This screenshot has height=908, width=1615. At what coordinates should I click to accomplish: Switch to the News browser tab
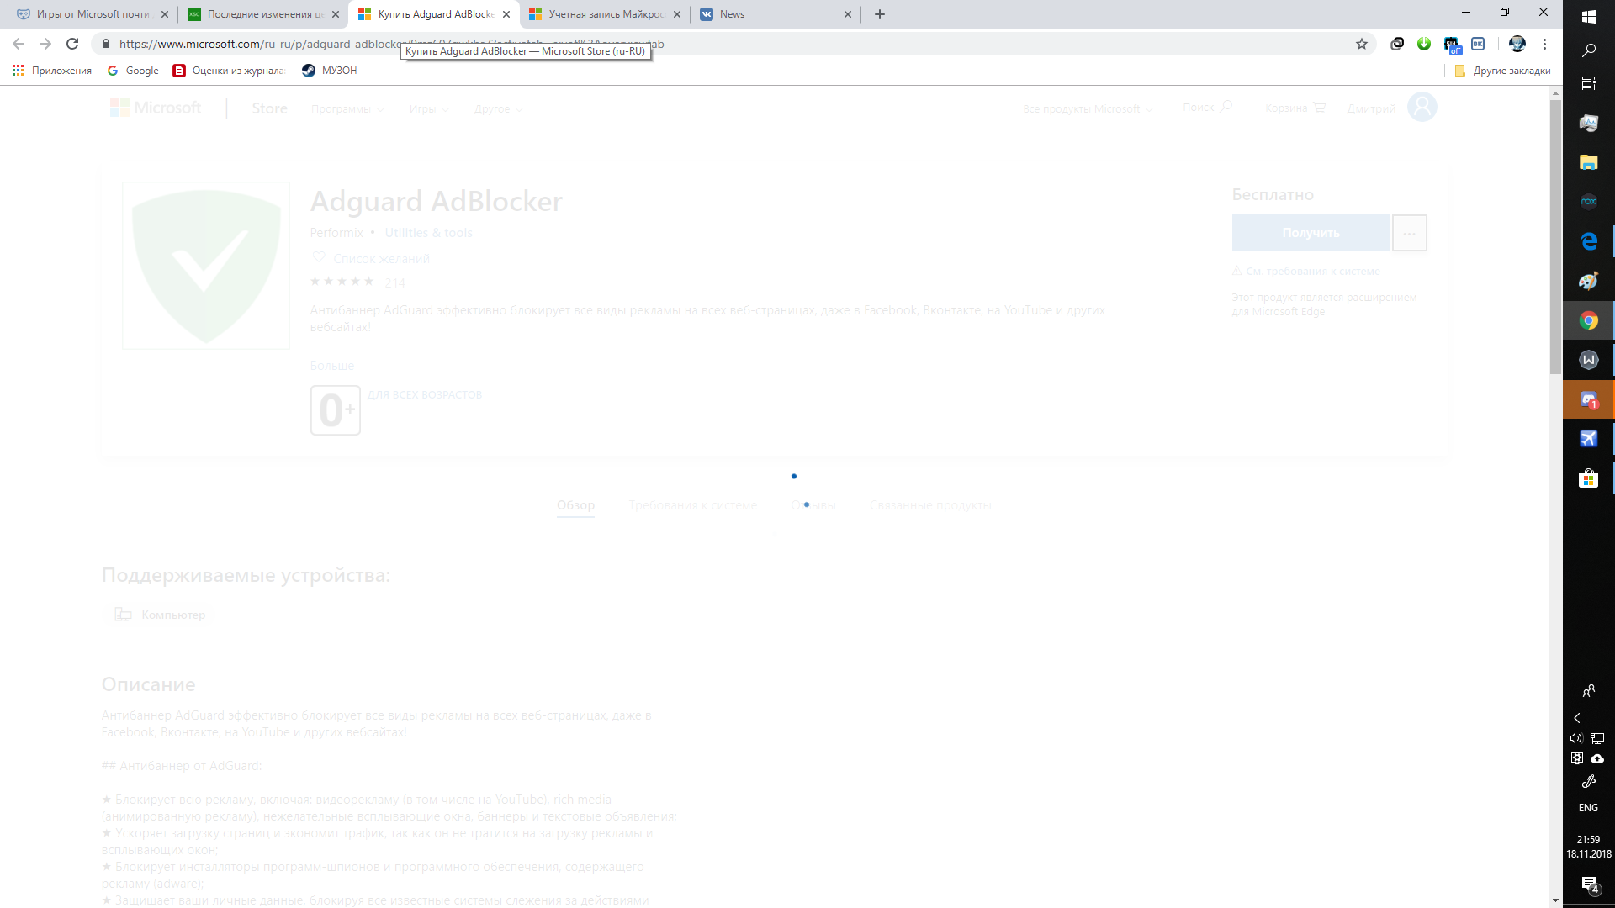(x=775, y=14)
